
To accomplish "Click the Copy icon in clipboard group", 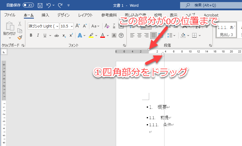I will tap(19, 31).
